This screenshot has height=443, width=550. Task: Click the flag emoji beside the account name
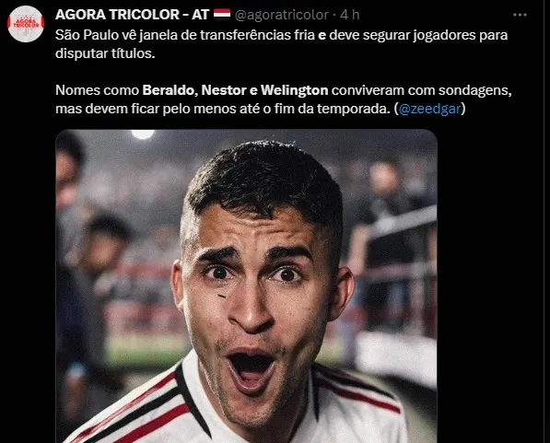(x=222, y=15)
